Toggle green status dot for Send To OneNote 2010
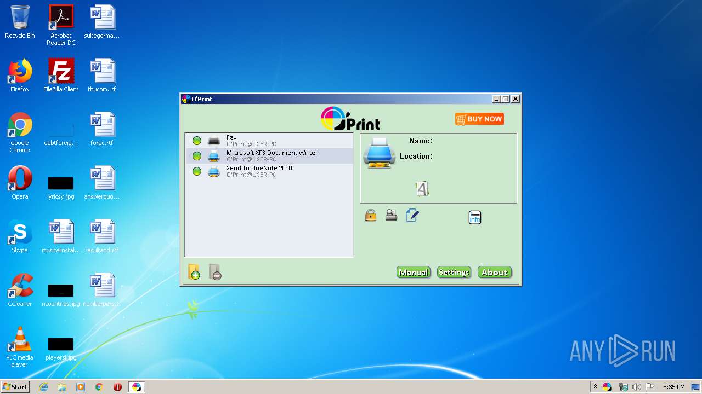 pyautogui.click(x=197, y=172)
